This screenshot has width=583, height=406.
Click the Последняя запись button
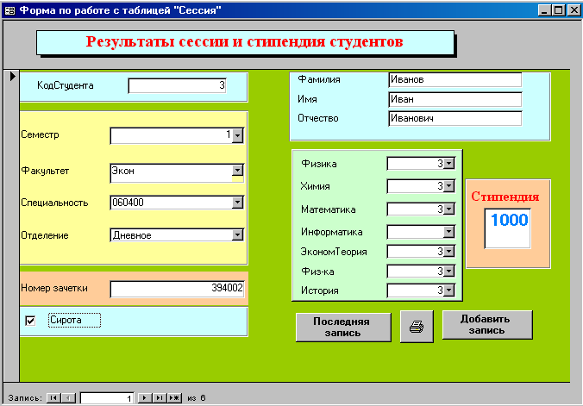(x=343, y=327)
